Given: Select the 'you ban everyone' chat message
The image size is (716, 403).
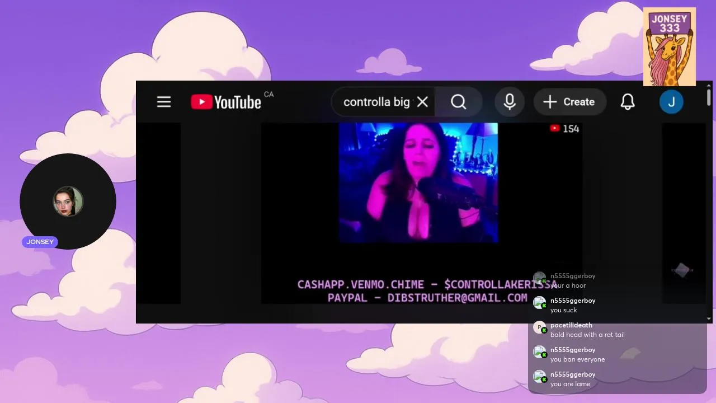Looking at the screenshot, I should [577, 359].
